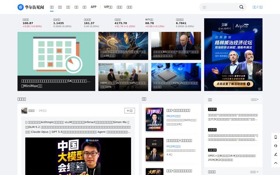Open the WTI quote showing 68.78
Image resolution: width=280 pixels, height=175 pixels.
click(155, 23)
